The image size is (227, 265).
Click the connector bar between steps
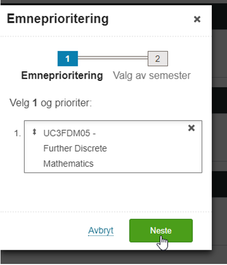pyautogui.click(x=113, y=58)
